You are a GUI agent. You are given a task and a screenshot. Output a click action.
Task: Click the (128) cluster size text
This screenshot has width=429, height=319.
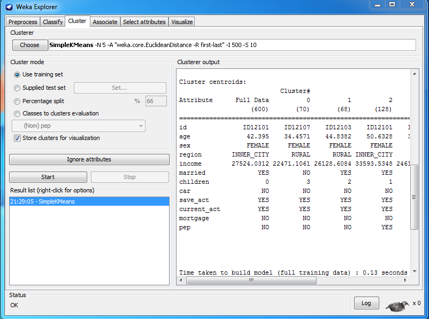click(x=383, y=110)
